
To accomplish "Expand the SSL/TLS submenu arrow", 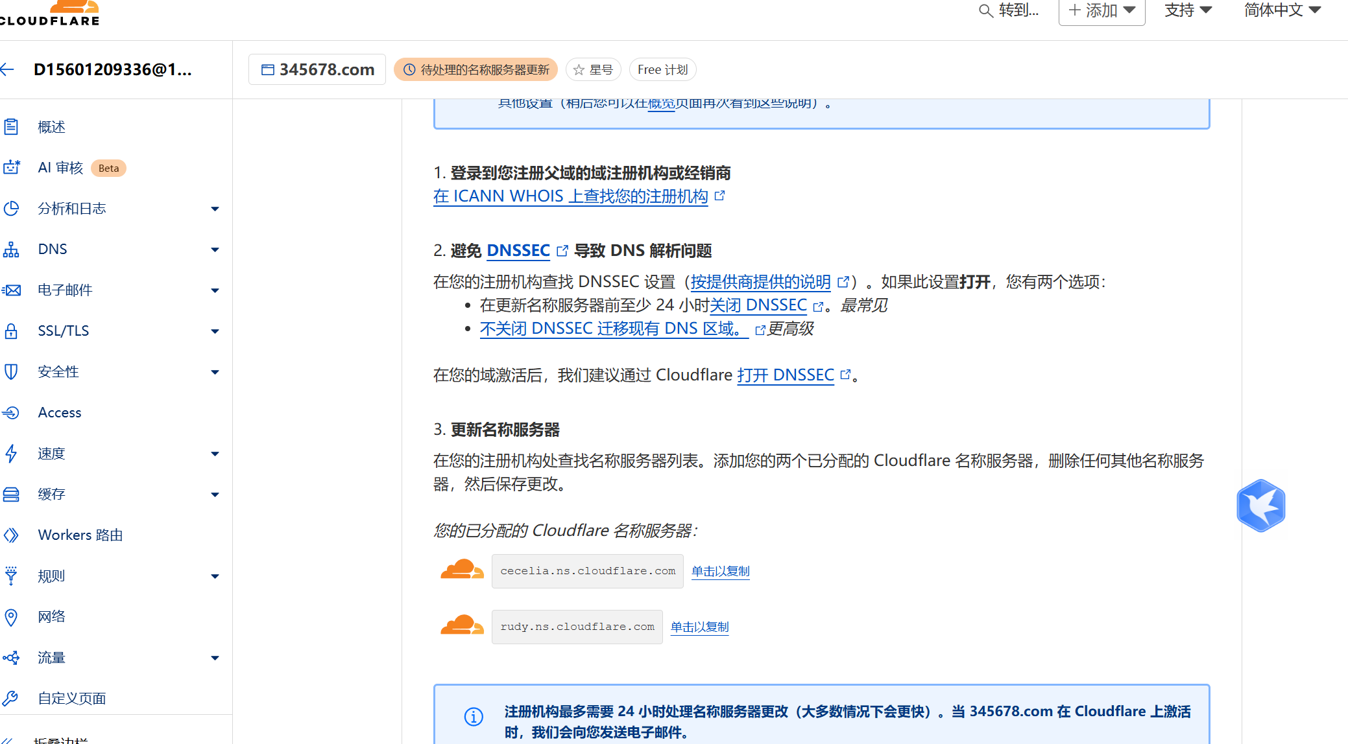I will click(x=215, y=331).
